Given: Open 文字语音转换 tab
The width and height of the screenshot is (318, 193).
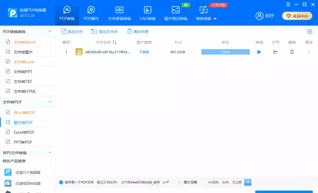Looking at the screenshot, I should click(119, 13).
